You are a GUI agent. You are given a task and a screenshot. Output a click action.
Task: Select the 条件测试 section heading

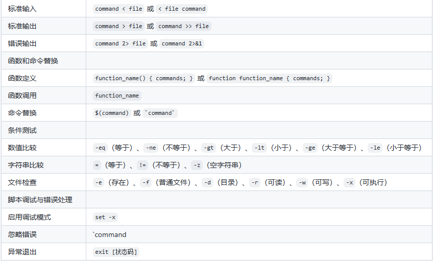pyautogui.click(x=22, y=130)
